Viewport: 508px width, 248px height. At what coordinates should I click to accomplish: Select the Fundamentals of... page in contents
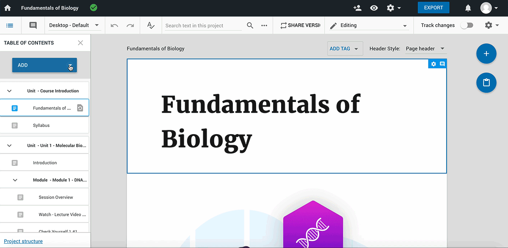[x=44, y=108]
